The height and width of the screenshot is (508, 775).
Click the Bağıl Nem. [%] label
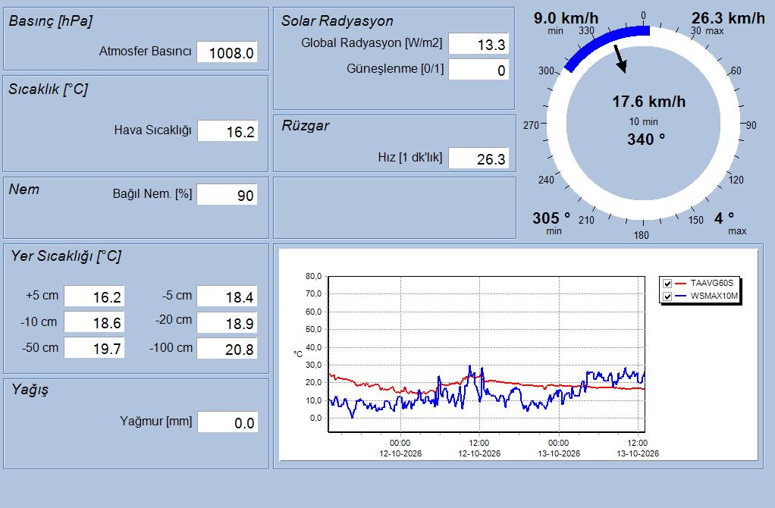coord(152,193)
